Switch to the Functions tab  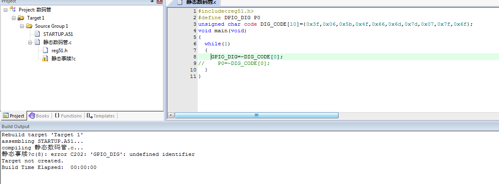coord(68,116)
